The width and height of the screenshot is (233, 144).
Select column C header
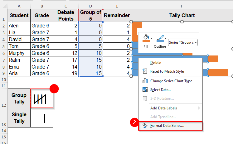(66, 6)
